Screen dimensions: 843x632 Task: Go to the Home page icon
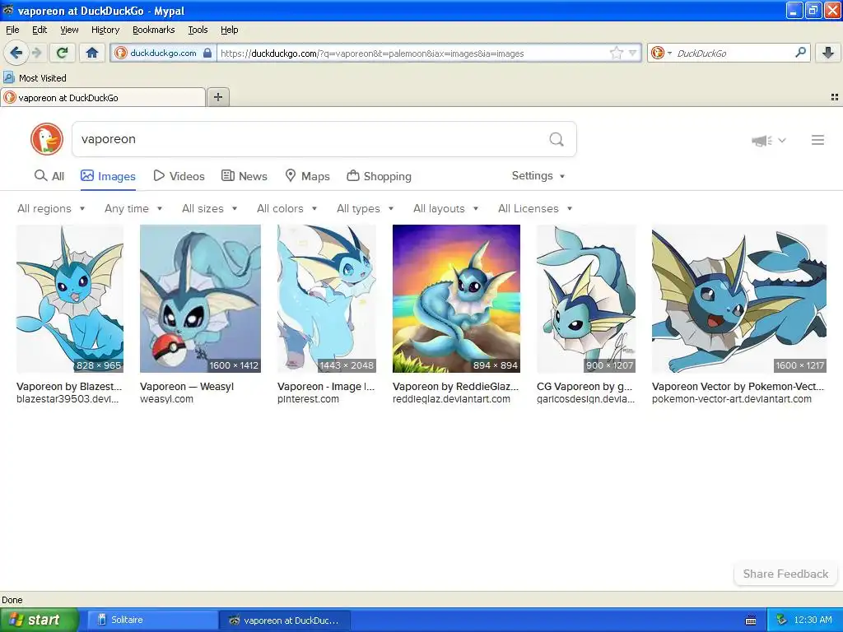92,53
